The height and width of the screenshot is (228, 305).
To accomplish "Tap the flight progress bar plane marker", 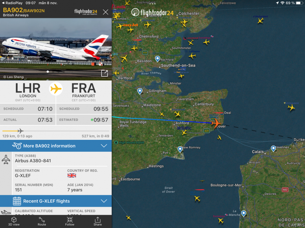I will 20,131.
